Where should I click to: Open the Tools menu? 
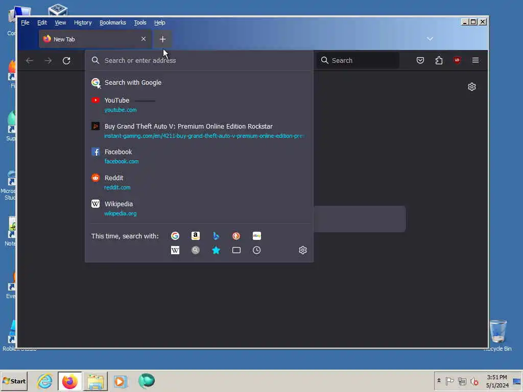(140, 22)
